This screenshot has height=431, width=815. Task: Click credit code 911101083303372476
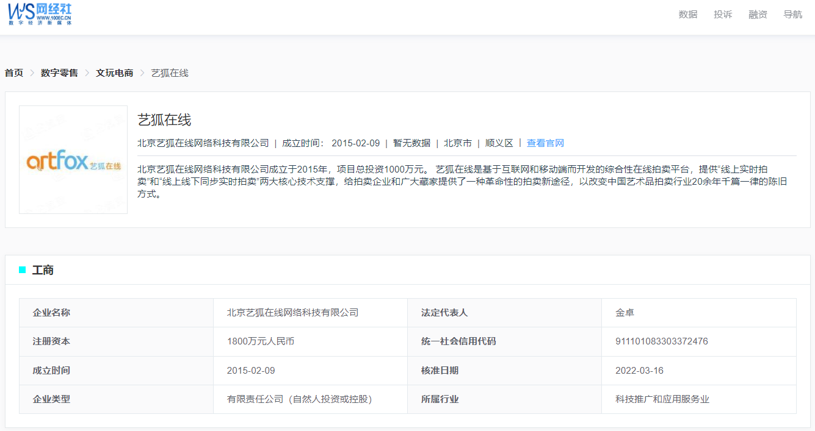662,341
